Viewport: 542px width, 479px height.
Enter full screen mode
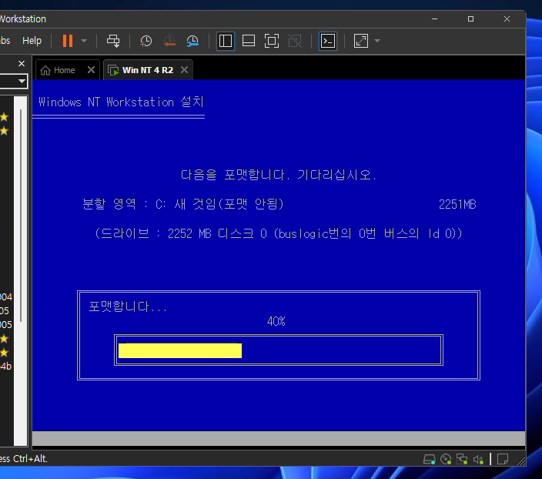(x=272, y=41)
